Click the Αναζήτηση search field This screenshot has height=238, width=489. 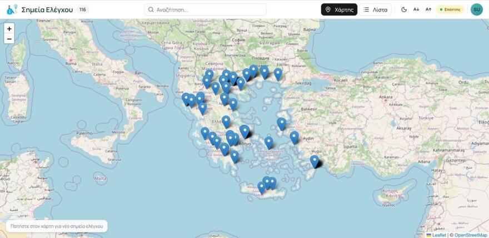coord(205,9)
